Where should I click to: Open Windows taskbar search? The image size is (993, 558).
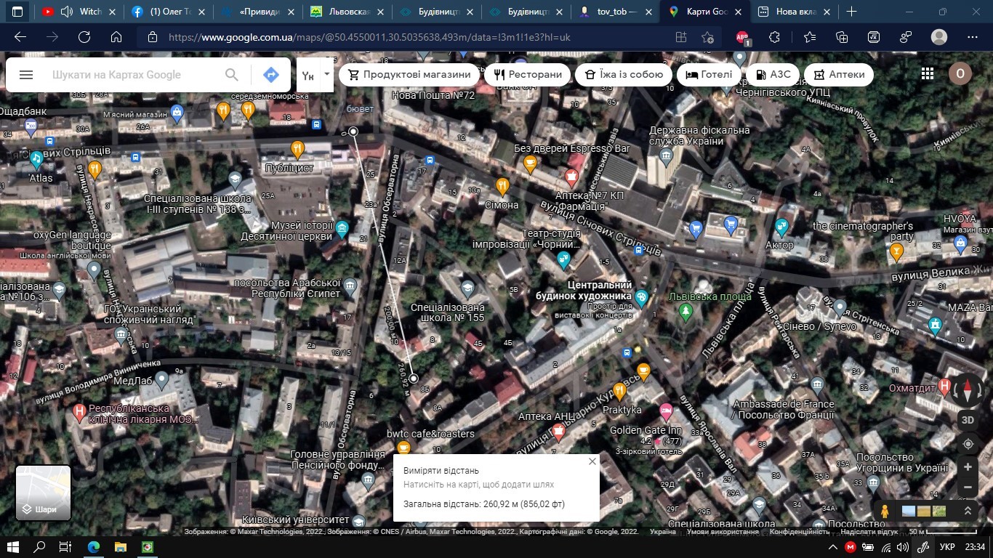pyautogui.click(x=40, y=547)
